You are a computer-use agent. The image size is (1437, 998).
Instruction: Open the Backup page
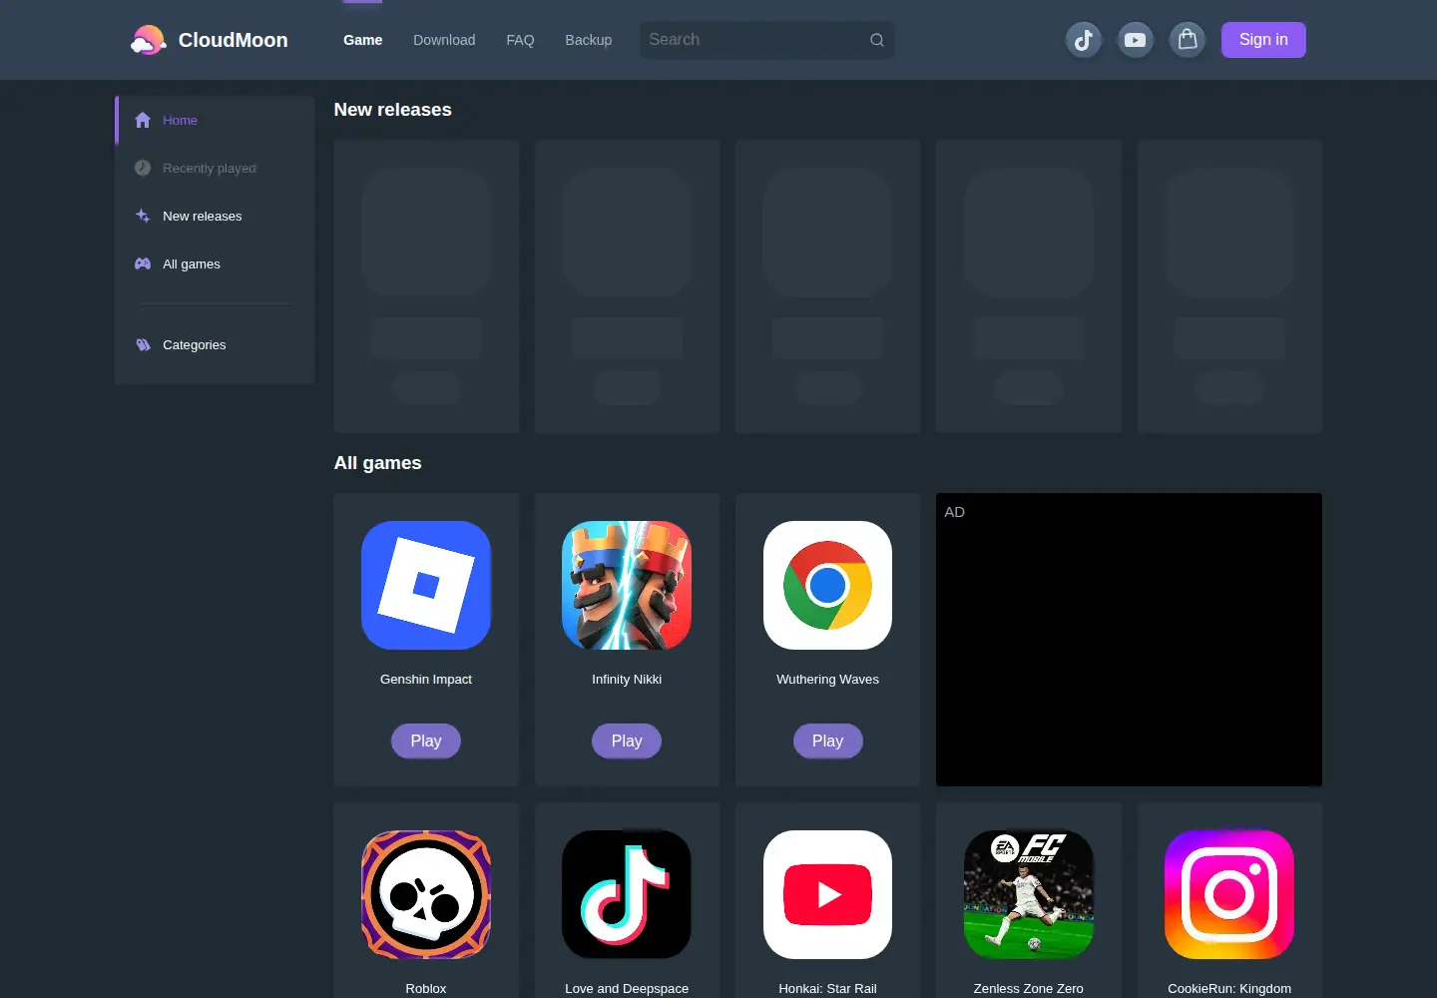tap(589, 40)
